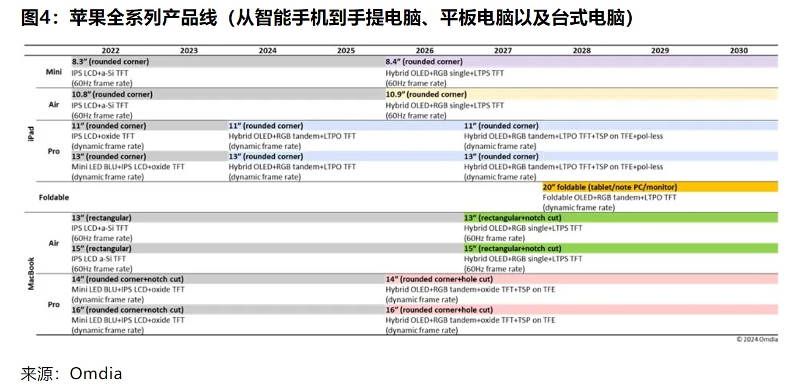
Task: Click the 10.8" (rounded corner) cell
Action: pos(228,94)
